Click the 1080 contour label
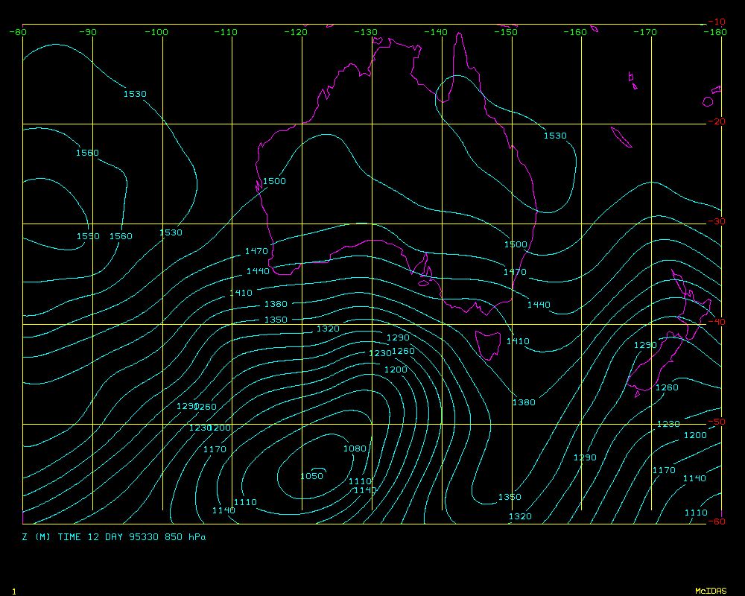This screenshot has height=596, width=745. coord(355,448)
